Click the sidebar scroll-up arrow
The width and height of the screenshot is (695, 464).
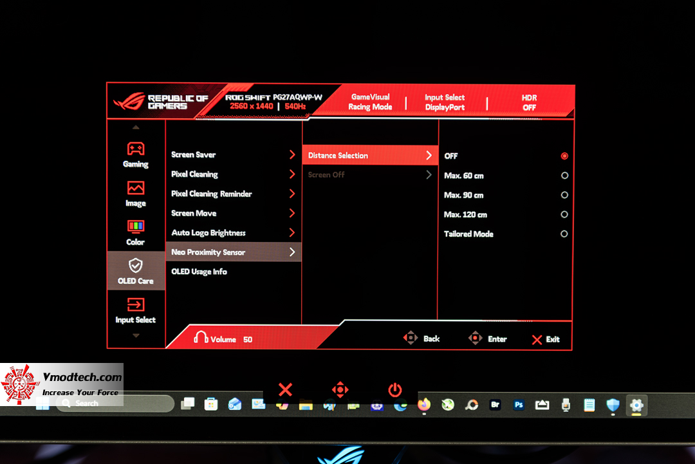(136, 127)
